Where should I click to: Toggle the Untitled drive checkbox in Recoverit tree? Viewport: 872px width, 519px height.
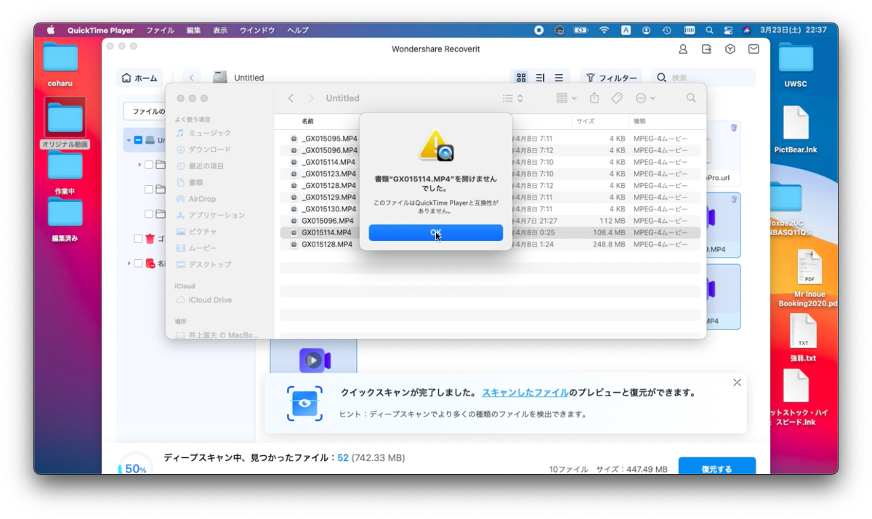click(138, 140)
